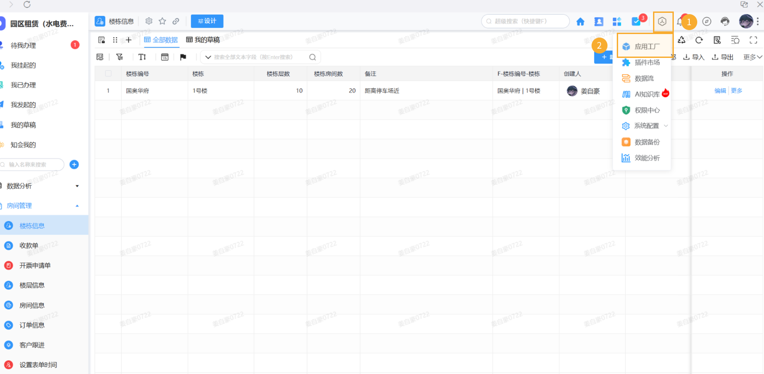Expand the 系统配置 submenu
Viewport: 764px width, 374px height.
(644, 126)
